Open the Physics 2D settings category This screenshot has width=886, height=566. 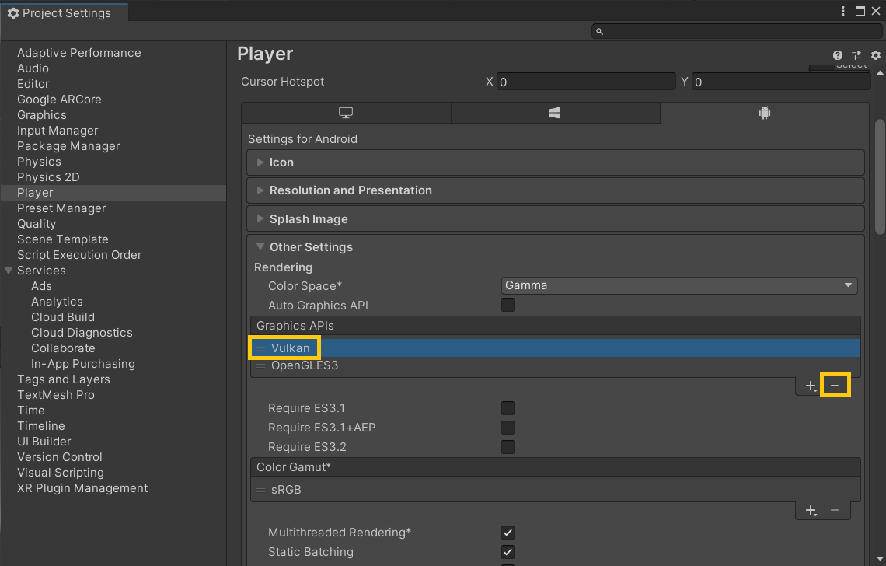49,177
